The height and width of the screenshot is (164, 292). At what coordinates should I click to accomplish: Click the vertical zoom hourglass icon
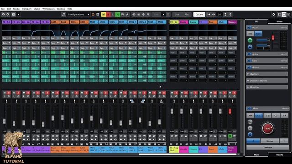[x=225, y=14]
